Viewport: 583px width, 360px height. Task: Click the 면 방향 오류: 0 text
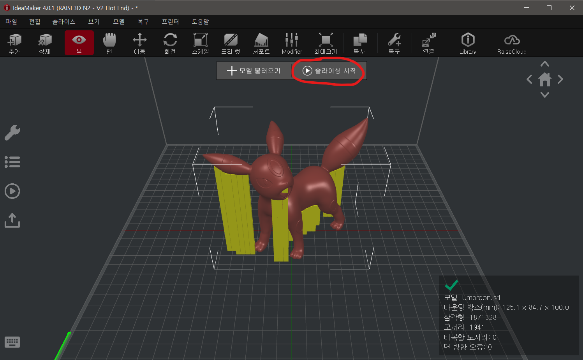(468, 347)
